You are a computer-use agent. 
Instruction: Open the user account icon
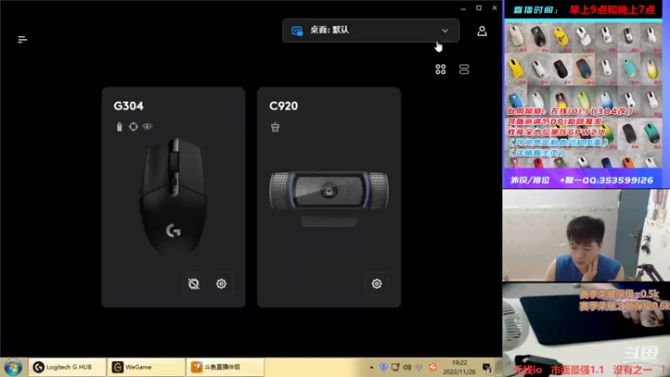(482, 31)
